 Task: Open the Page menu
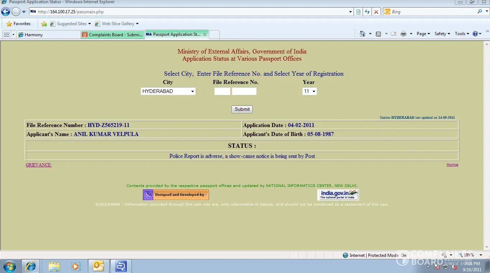[423, 34]
